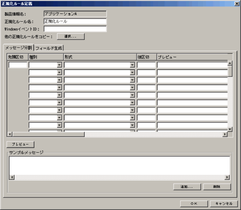241x210 pixels.
Task: Click sample message scroll left arrow
Action: (12, 177)
